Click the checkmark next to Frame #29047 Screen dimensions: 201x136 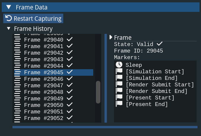click(x=70, y=86)
